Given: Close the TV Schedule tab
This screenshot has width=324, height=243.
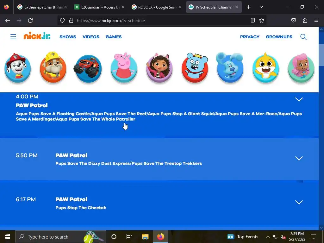Looking at the screenshot, I should click(x=237, y=7).
